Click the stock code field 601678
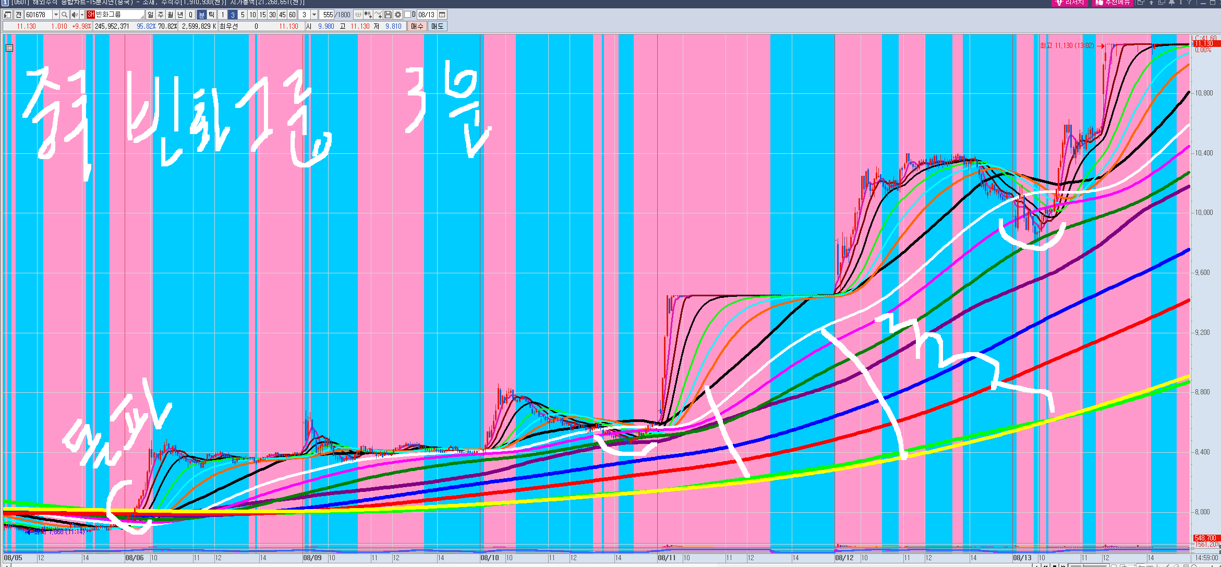This screenshot has width=1221, height=567. [x=39, y=15]
